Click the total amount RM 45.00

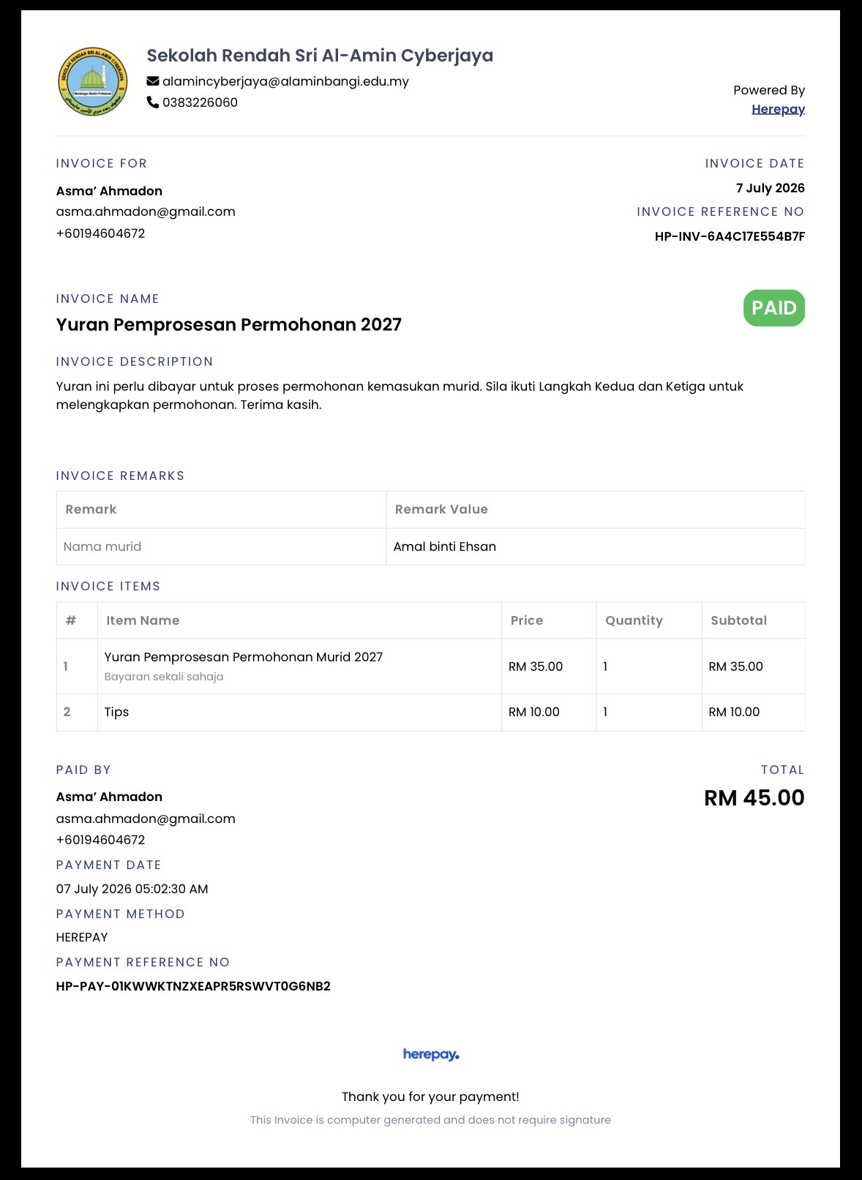(x=754, y=798)
